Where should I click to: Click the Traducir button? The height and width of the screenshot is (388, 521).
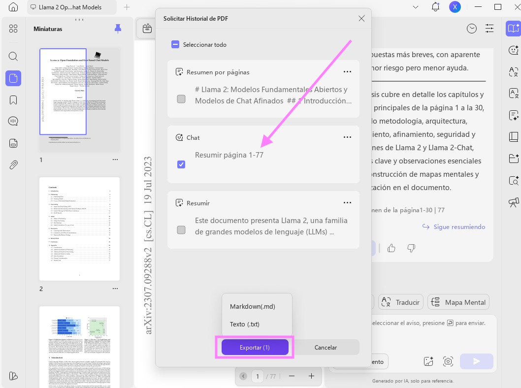[401, 302]
